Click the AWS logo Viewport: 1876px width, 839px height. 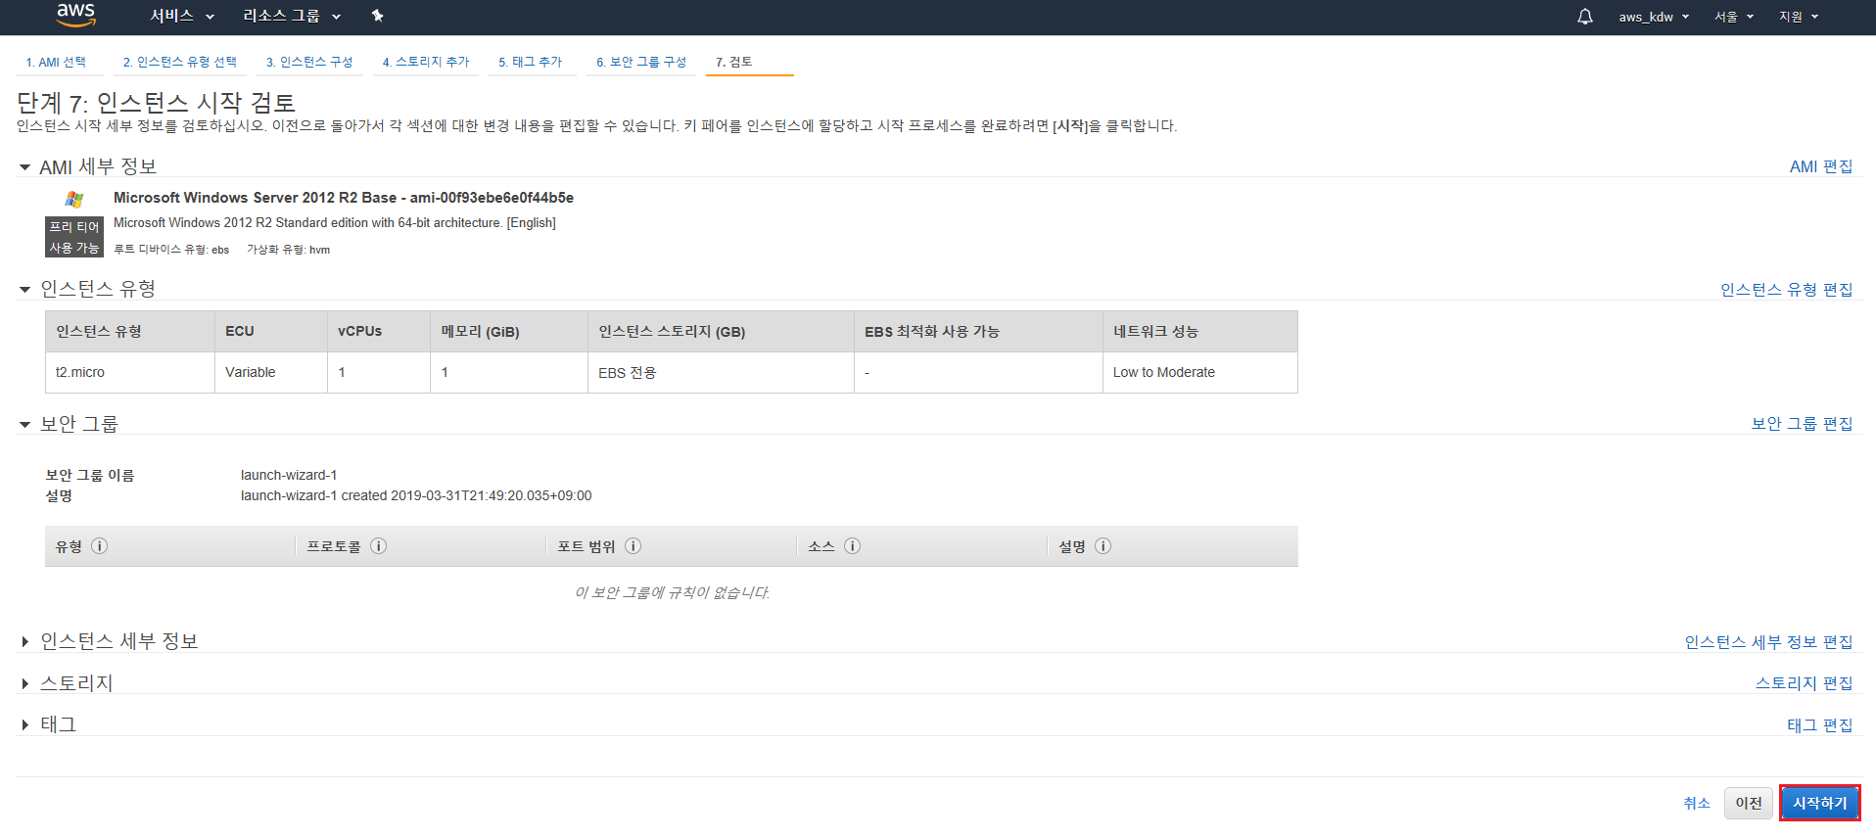point(75,15)
